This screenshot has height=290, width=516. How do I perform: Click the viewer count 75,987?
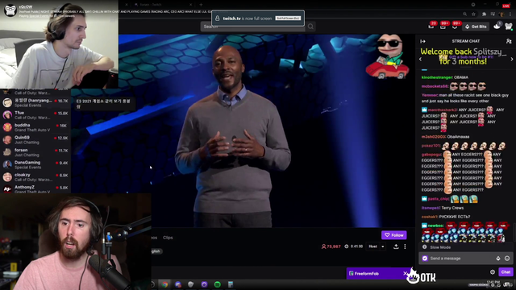click(331, 246)
